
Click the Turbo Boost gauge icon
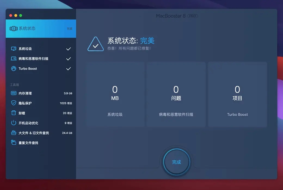click(14, 68)
